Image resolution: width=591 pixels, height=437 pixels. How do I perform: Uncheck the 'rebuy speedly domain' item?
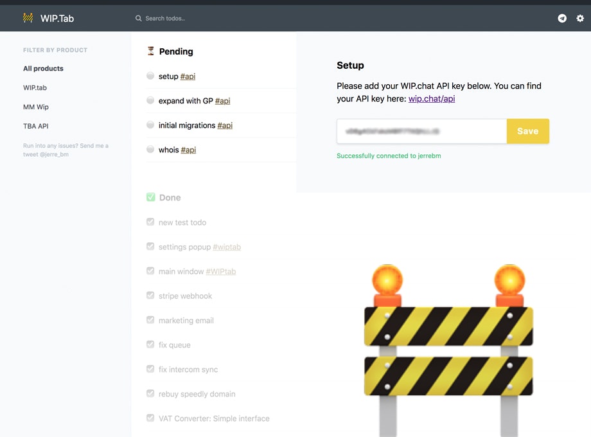point(150,393)
